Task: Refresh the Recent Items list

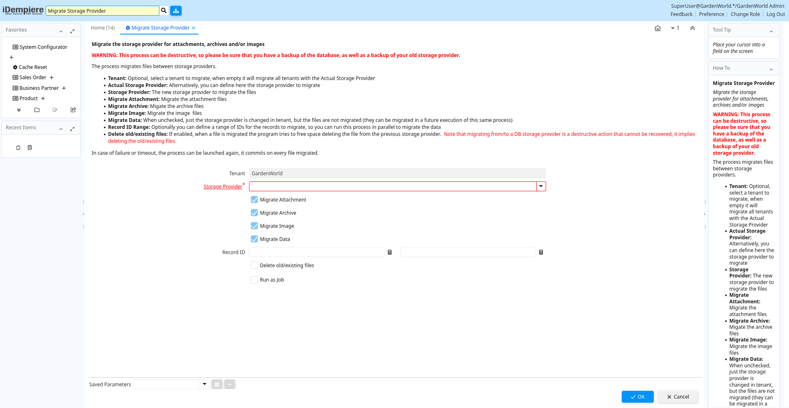Action: [x=18, y=148]
